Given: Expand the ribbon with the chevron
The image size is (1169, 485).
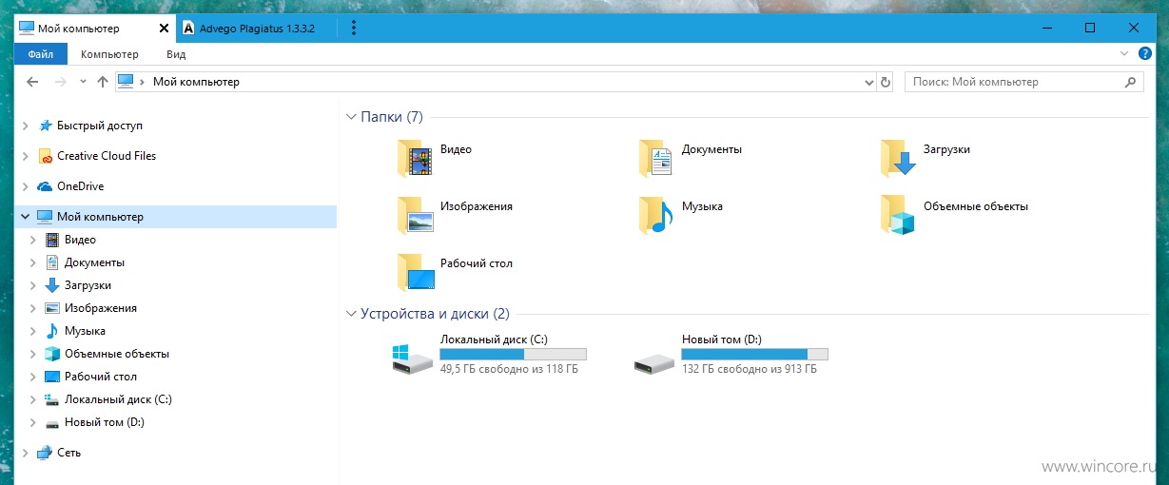Looking at the screenshot, I should [1125, 54].
